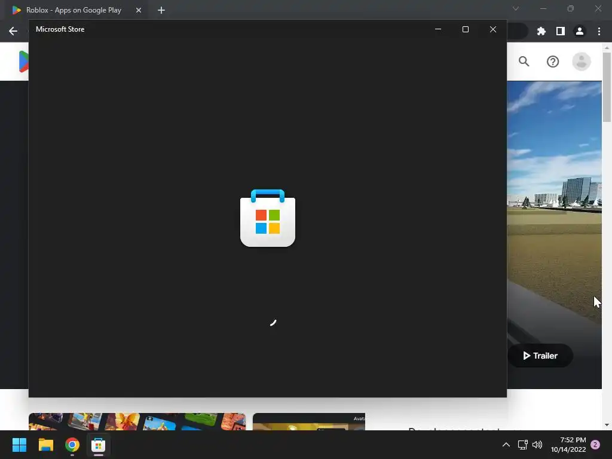Click Roblox hero banner image in Chrome
The image size is (612, 459).
coord(554,203)
